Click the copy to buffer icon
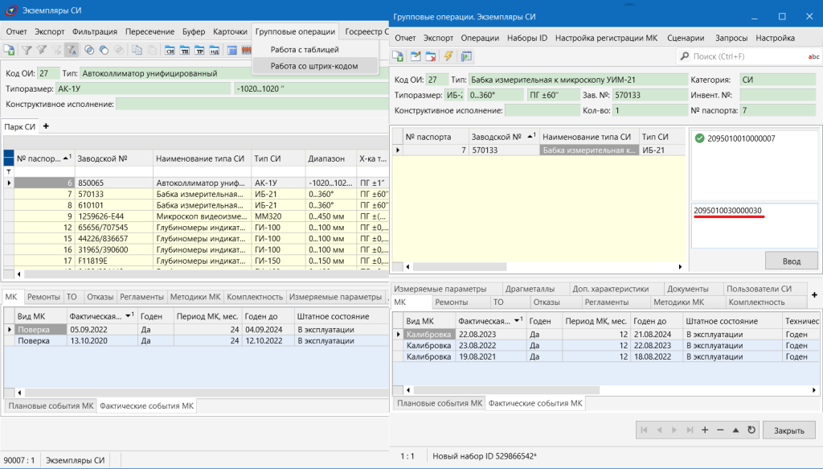 [137, 50]
